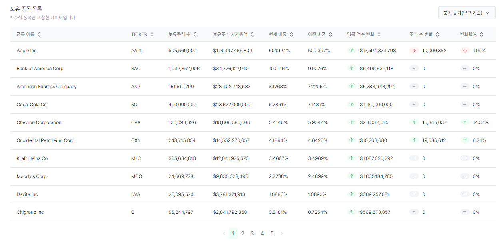The height and width of the screenshot is (241, 501).
Task: Sort by 보유주식 시가총액 column arrows
Action: 252,34
